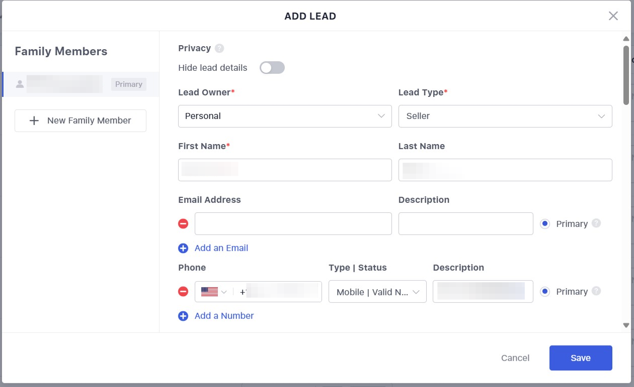This screenshot has width=634, height=387.
Task: Save the new lead
Action: (581, 358)
